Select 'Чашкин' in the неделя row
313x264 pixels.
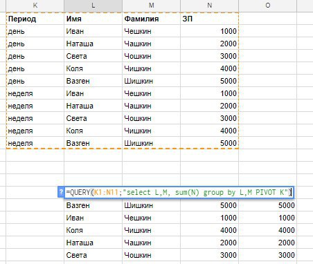coord(152,106)
